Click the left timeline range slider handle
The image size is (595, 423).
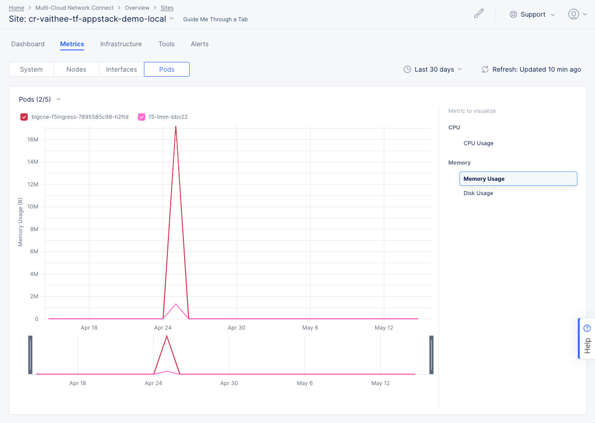(30, 355)
